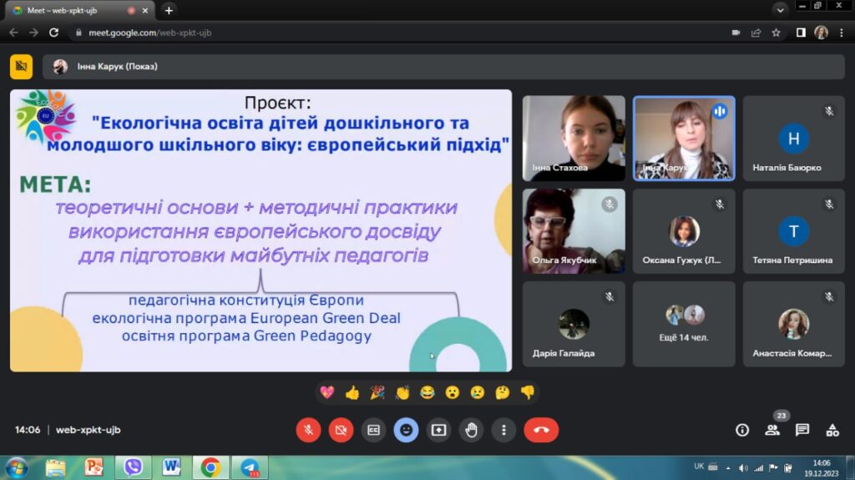Toggle closed captions on

pyautogui.click(x=373, y=430)
